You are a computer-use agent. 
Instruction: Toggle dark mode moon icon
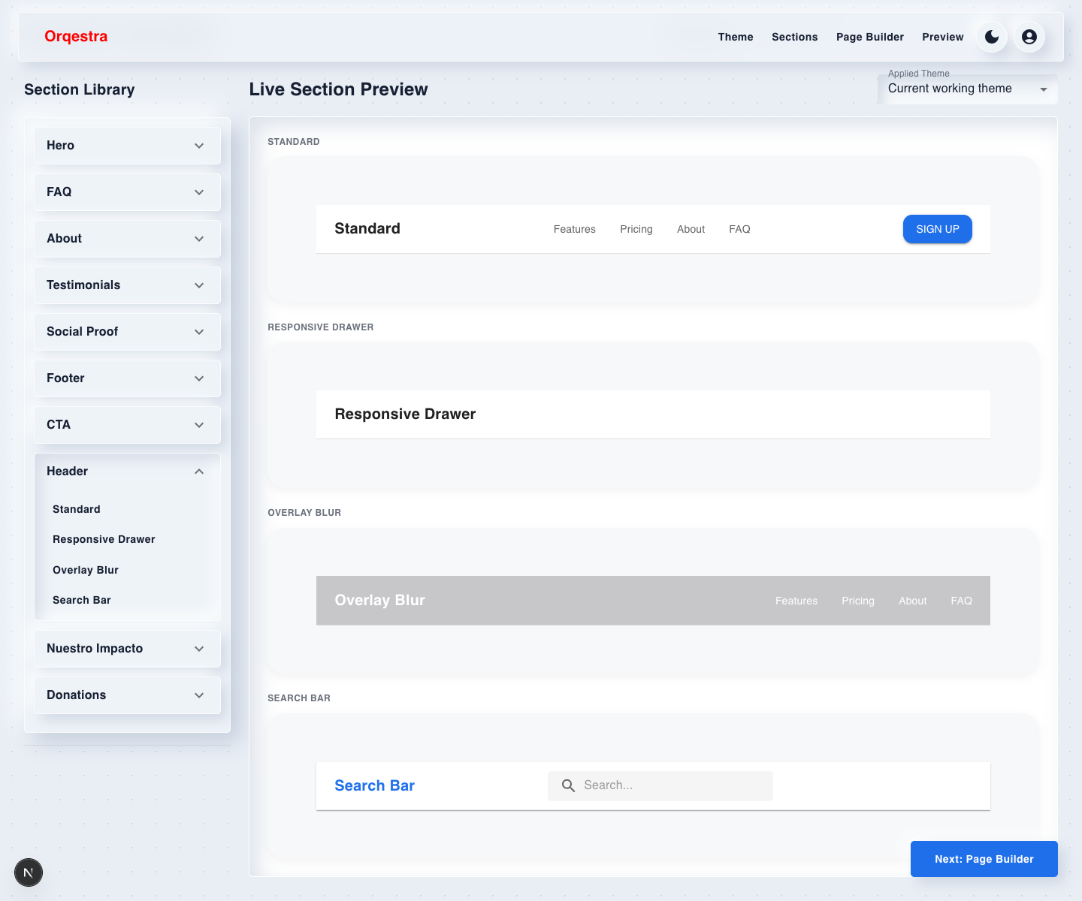pyautogui.click(x=992, y=37)
